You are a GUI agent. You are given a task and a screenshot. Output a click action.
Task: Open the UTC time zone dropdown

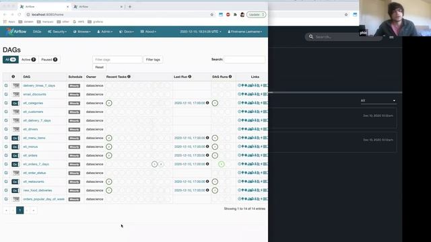[x=201, y=32]
